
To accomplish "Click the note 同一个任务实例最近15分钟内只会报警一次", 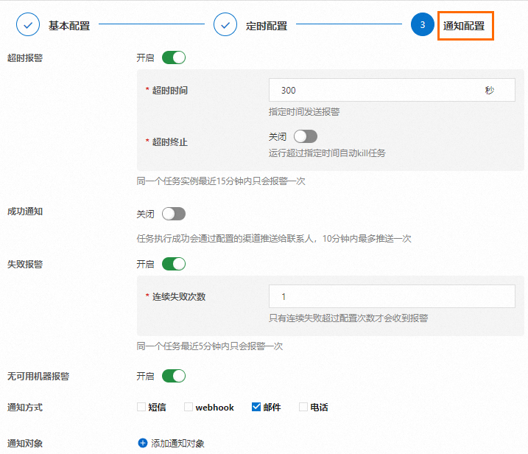I will coord(221,181).
